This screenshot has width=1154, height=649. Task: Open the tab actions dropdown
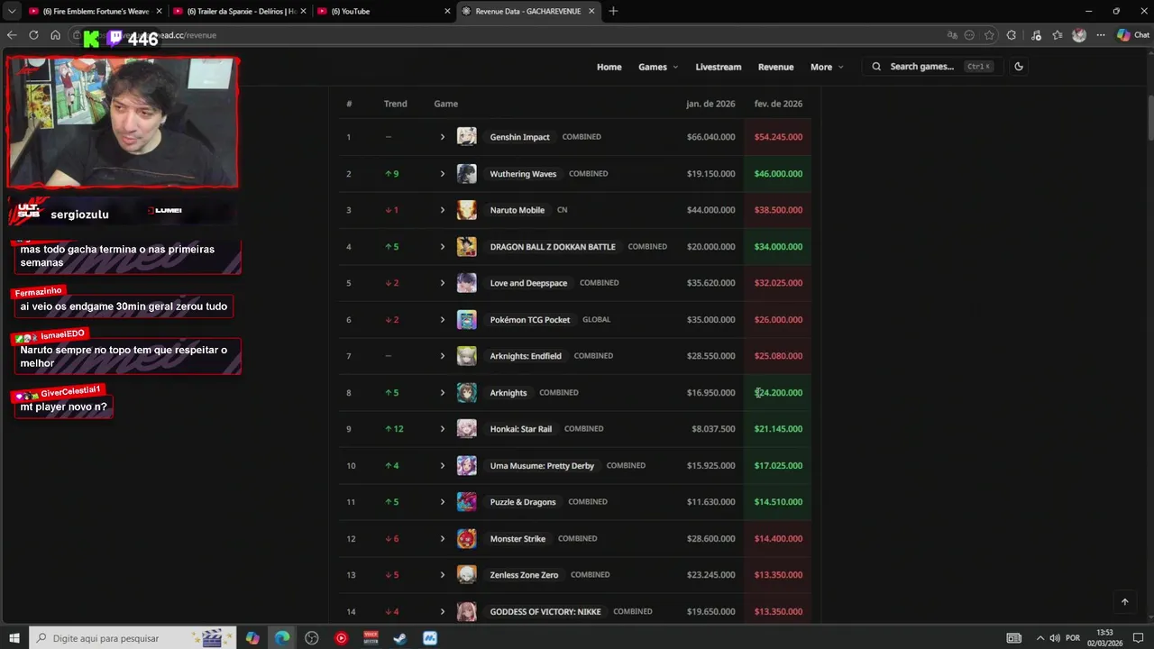(x=12, y=11)
